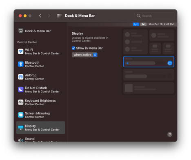Open the Do Not Disturb row
The height and width of the screenshot is (160, 191).
(41, 89)
